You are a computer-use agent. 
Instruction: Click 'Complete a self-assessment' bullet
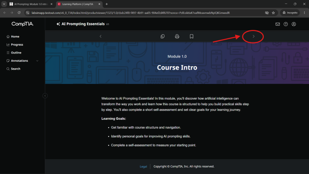(153, 145)
